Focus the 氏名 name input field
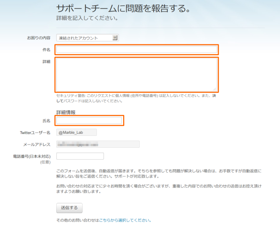The image size is (280, 227). coord(89,120)
